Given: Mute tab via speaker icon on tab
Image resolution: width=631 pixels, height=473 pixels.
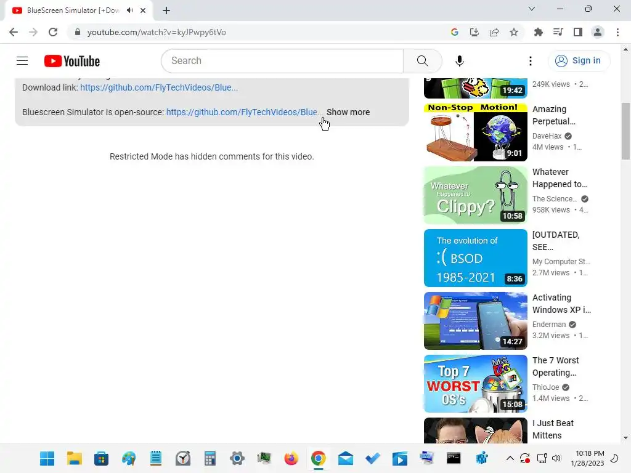Looking at the screenshot, I should [x=129, y=10].
